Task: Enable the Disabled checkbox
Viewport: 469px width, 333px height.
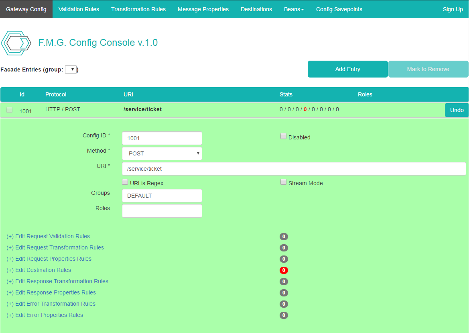Action: coord(283,137)
